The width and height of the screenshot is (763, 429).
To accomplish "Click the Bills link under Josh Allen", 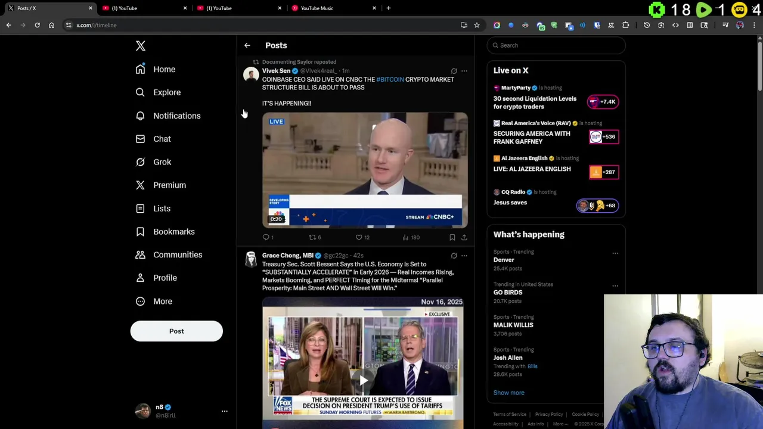I will 532,366.
